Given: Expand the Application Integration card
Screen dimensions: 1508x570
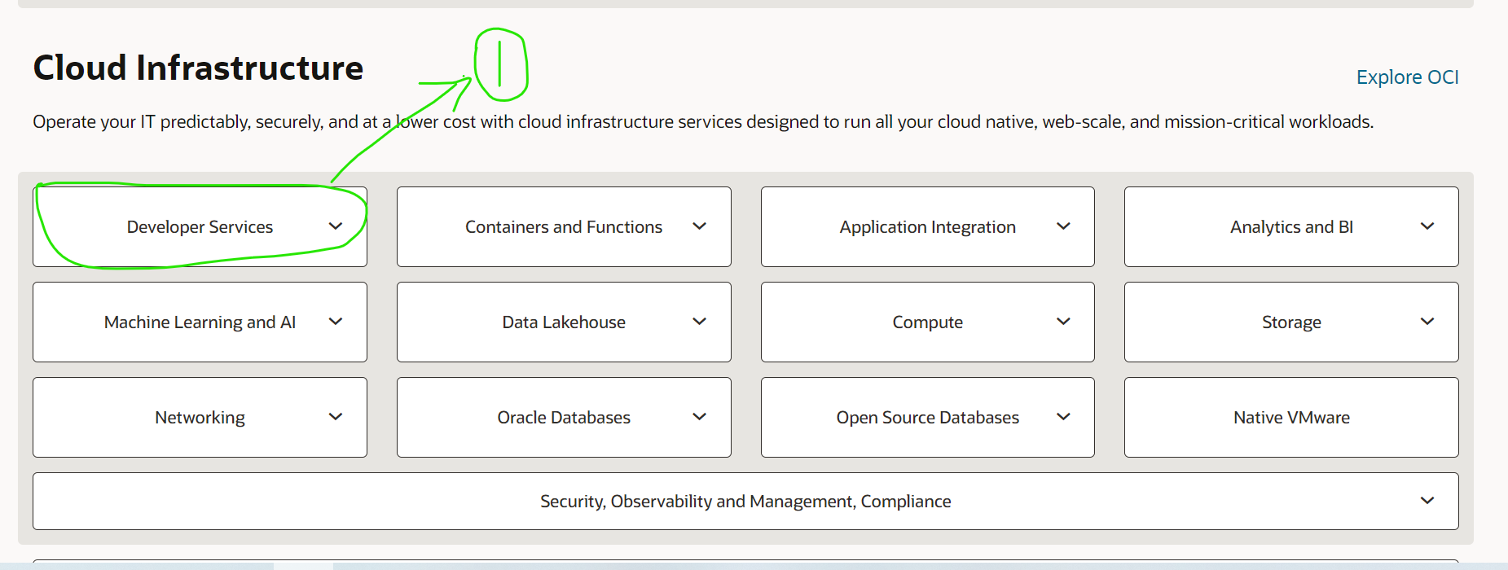Looking at the screenshot, I should pos(927,227).
